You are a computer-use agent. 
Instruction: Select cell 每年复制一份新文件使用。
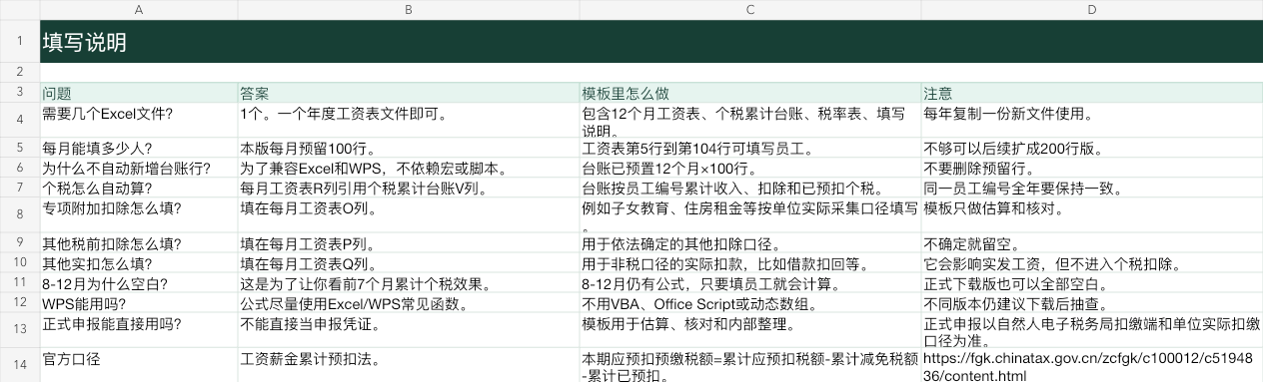coord(1092,120)
